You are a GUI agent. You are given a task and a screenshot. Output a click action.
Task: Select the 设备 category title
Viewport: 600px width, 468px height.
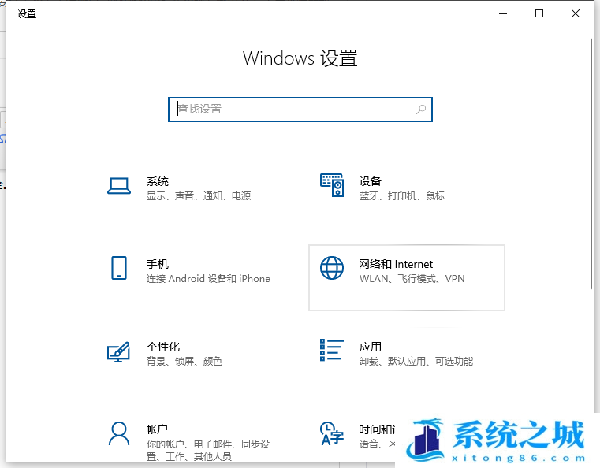click(371, 181)
